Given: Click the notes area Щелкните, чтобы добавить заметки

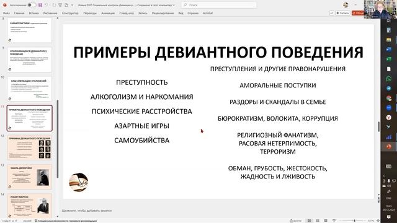Looking at the screenshot, I should click(87, 211).
